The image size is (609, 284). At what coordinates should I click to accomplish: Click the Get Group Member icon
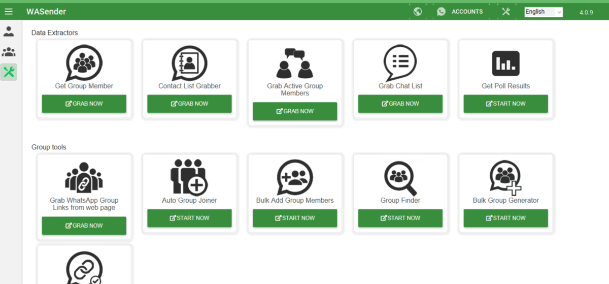[84, 62]
